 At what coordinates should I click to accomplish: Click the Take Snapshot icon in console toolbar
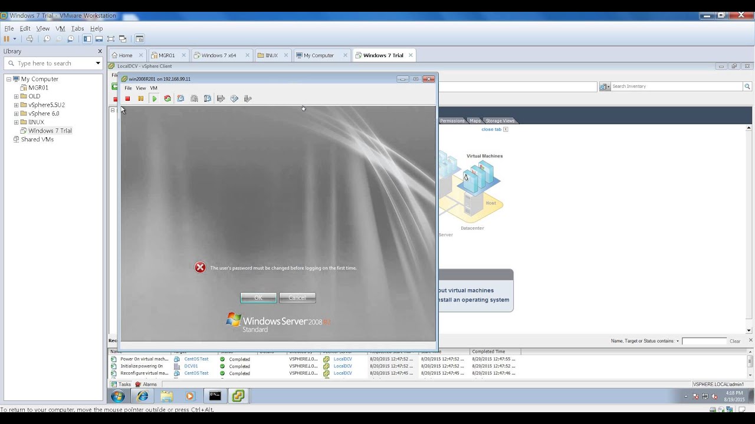tap(180, 98)
